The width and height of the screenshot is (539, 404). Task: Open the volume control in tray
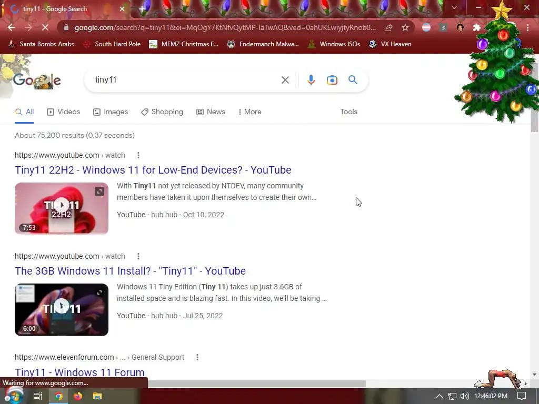tap(464, 396)
